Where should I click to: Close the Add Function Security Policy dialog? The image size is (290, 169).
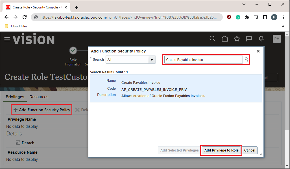pyautogui.click(x=258, y=51)
